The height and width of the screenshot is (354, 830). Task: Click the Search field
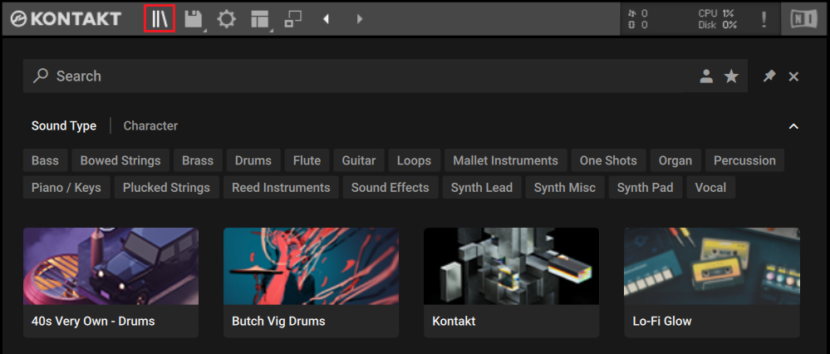tap(385, 76)
